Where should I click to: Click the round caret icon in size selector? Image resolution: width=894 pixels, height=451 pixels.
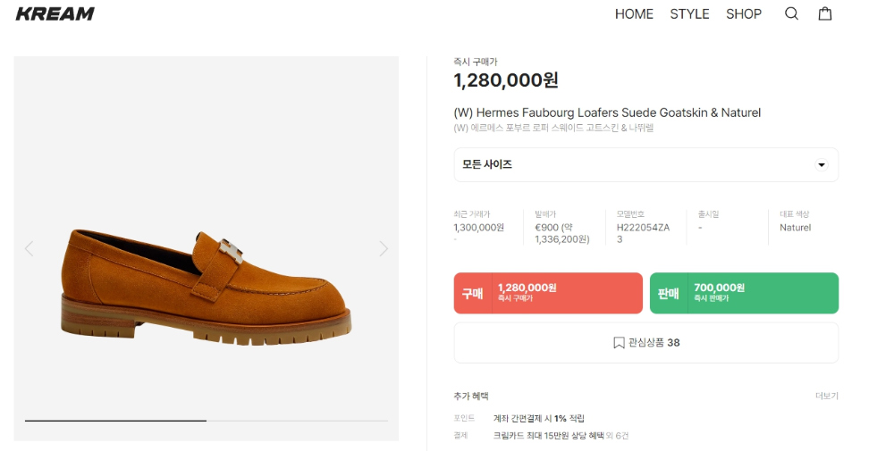coord(821,165)
